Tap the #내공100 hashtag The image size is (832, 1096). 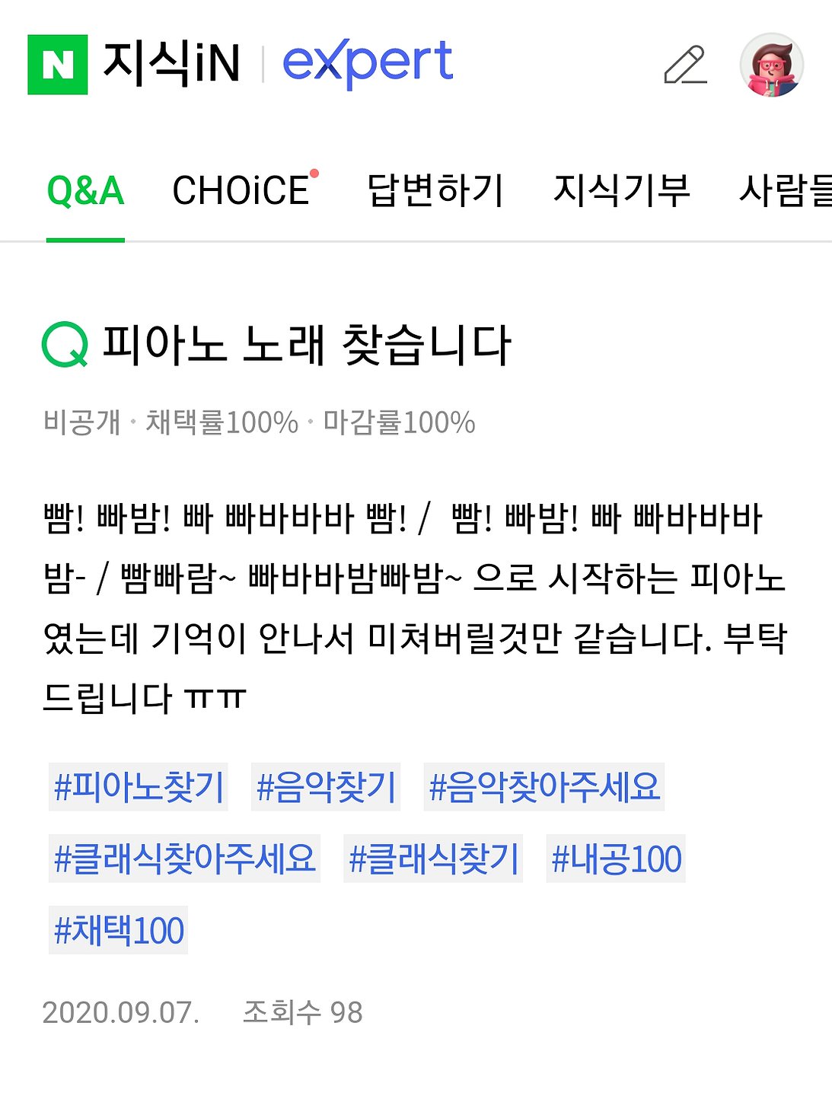tap(616, 859)
